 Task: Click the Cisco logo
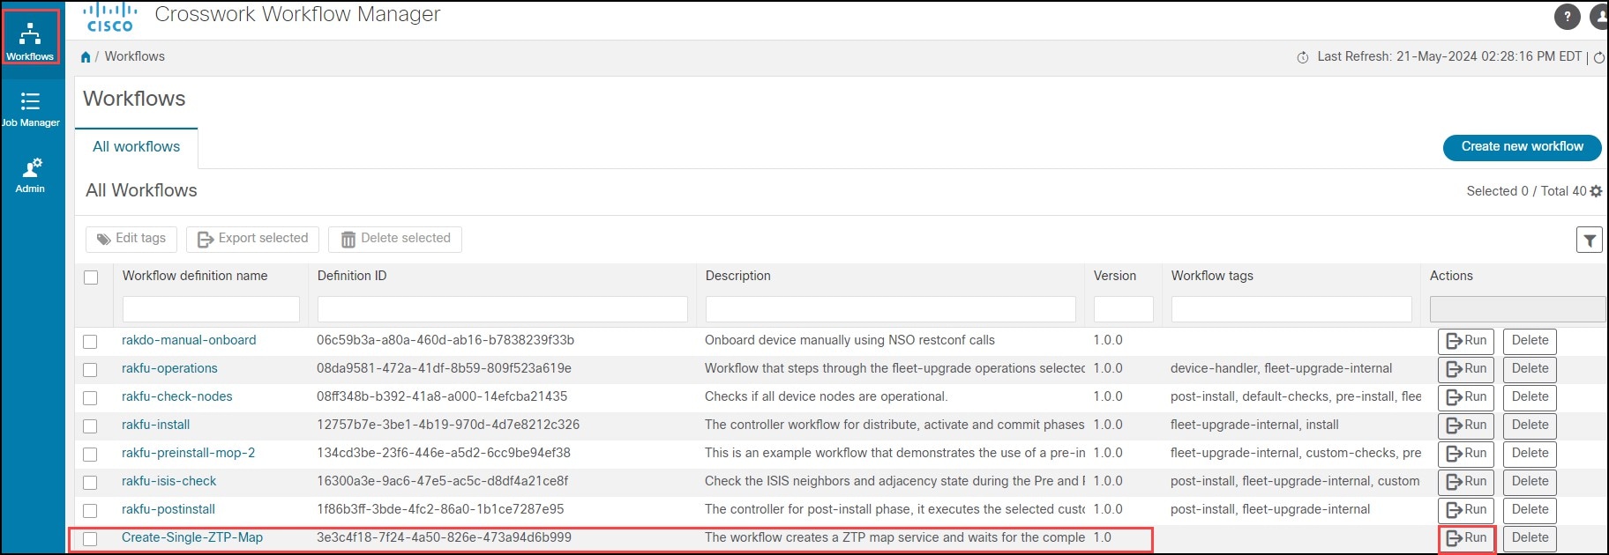[x=110, y=18]
